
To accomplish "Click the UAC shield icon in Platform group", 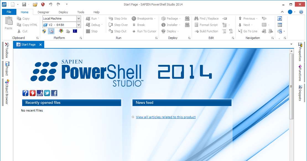I will [44, 31].
